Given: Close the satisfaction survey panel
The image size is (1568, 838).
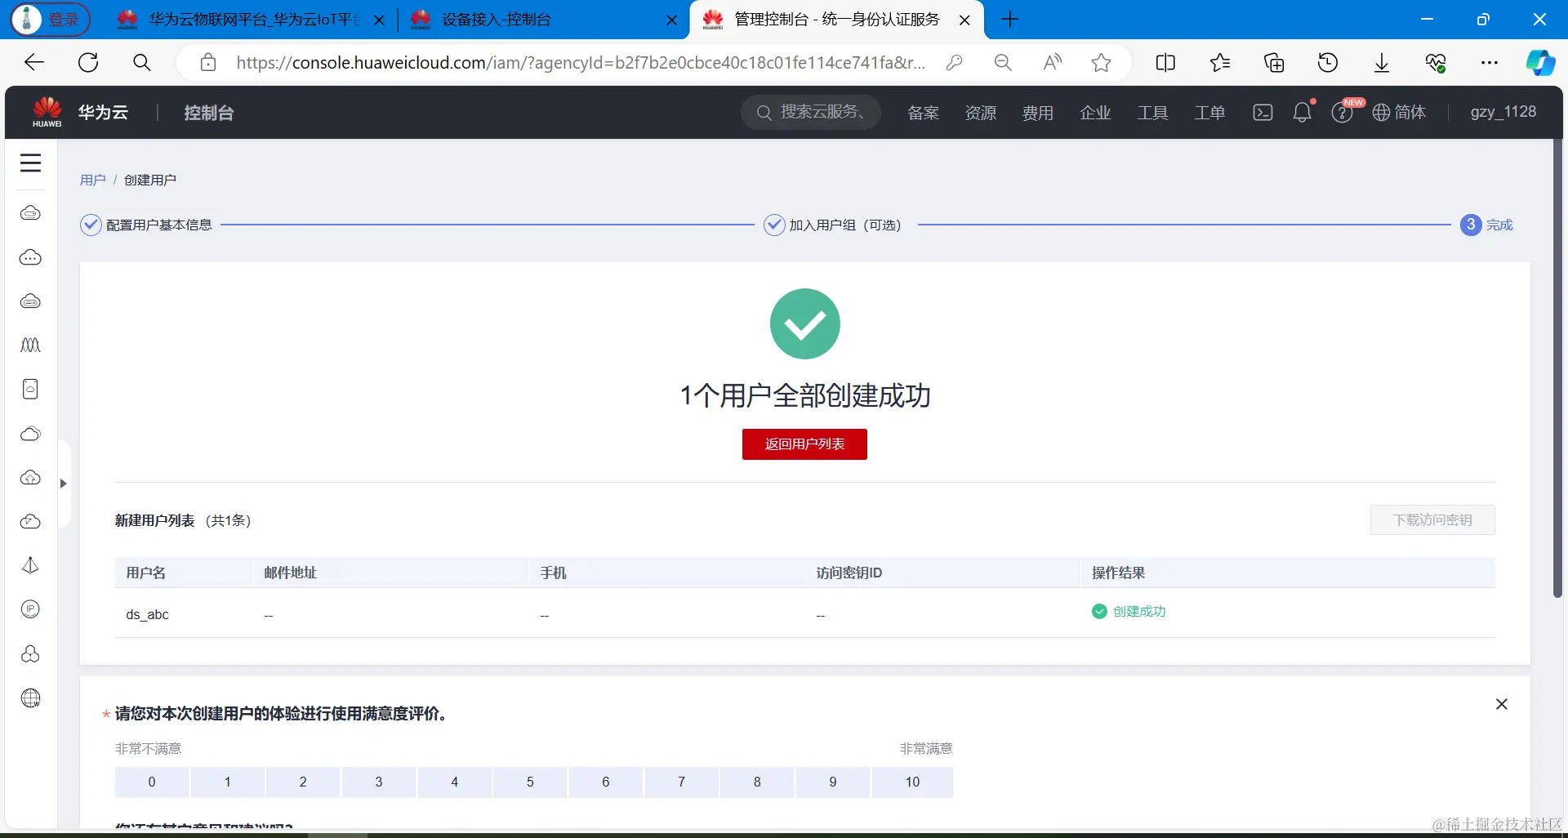Looking at the screenshot, I should click(x=1501, y=704).
